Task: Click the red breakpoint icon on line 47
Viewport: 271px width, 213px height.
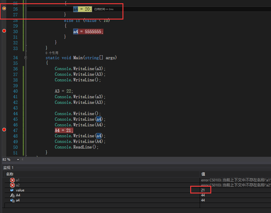Action: click(4, 129)
